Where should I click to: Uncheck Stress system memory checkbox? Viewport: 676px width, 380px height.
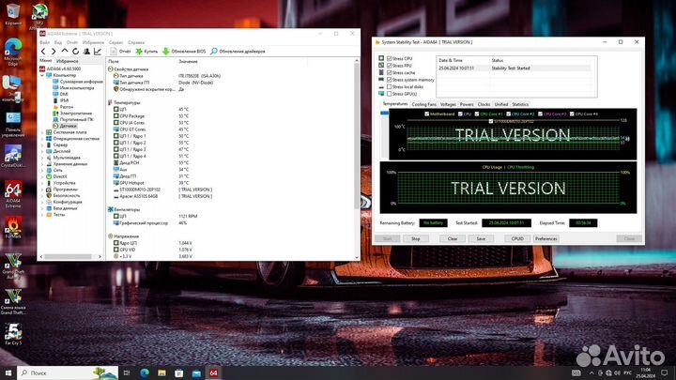pyautogui.click(x=390, y=80)
